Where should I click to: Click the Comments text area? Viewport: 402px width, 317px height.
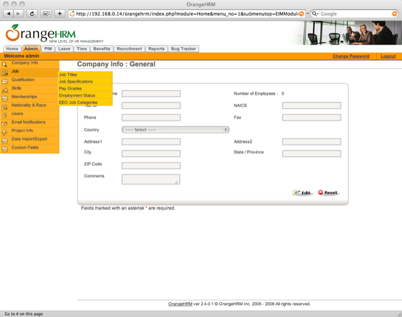tap(151, 179)
